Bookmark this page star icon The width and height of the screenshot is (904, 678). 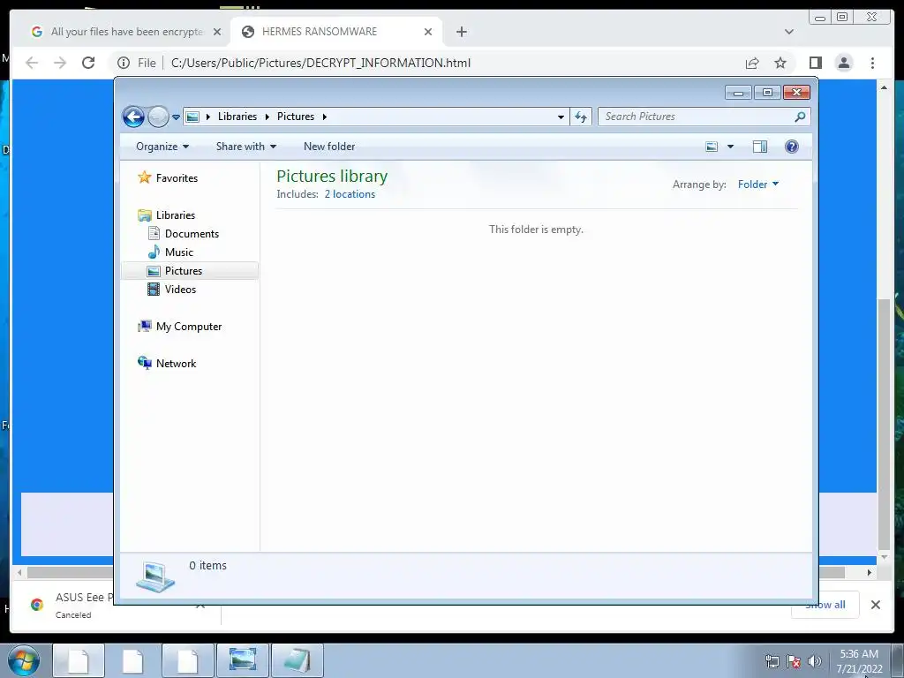tap(780, 63)
